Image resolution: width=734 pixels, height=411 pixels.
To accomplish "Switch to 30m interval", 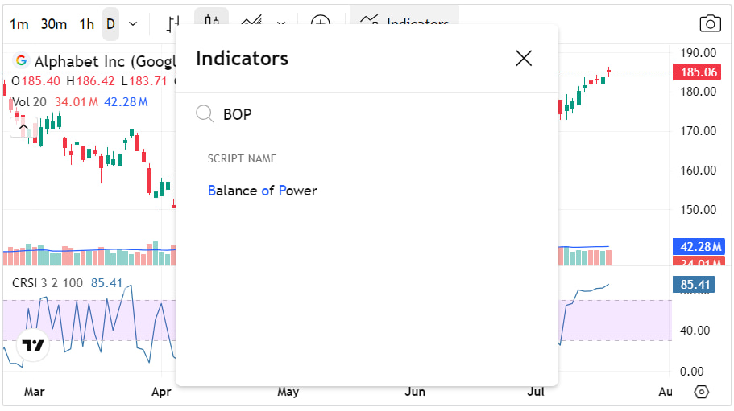I will (x=53, y=24).
